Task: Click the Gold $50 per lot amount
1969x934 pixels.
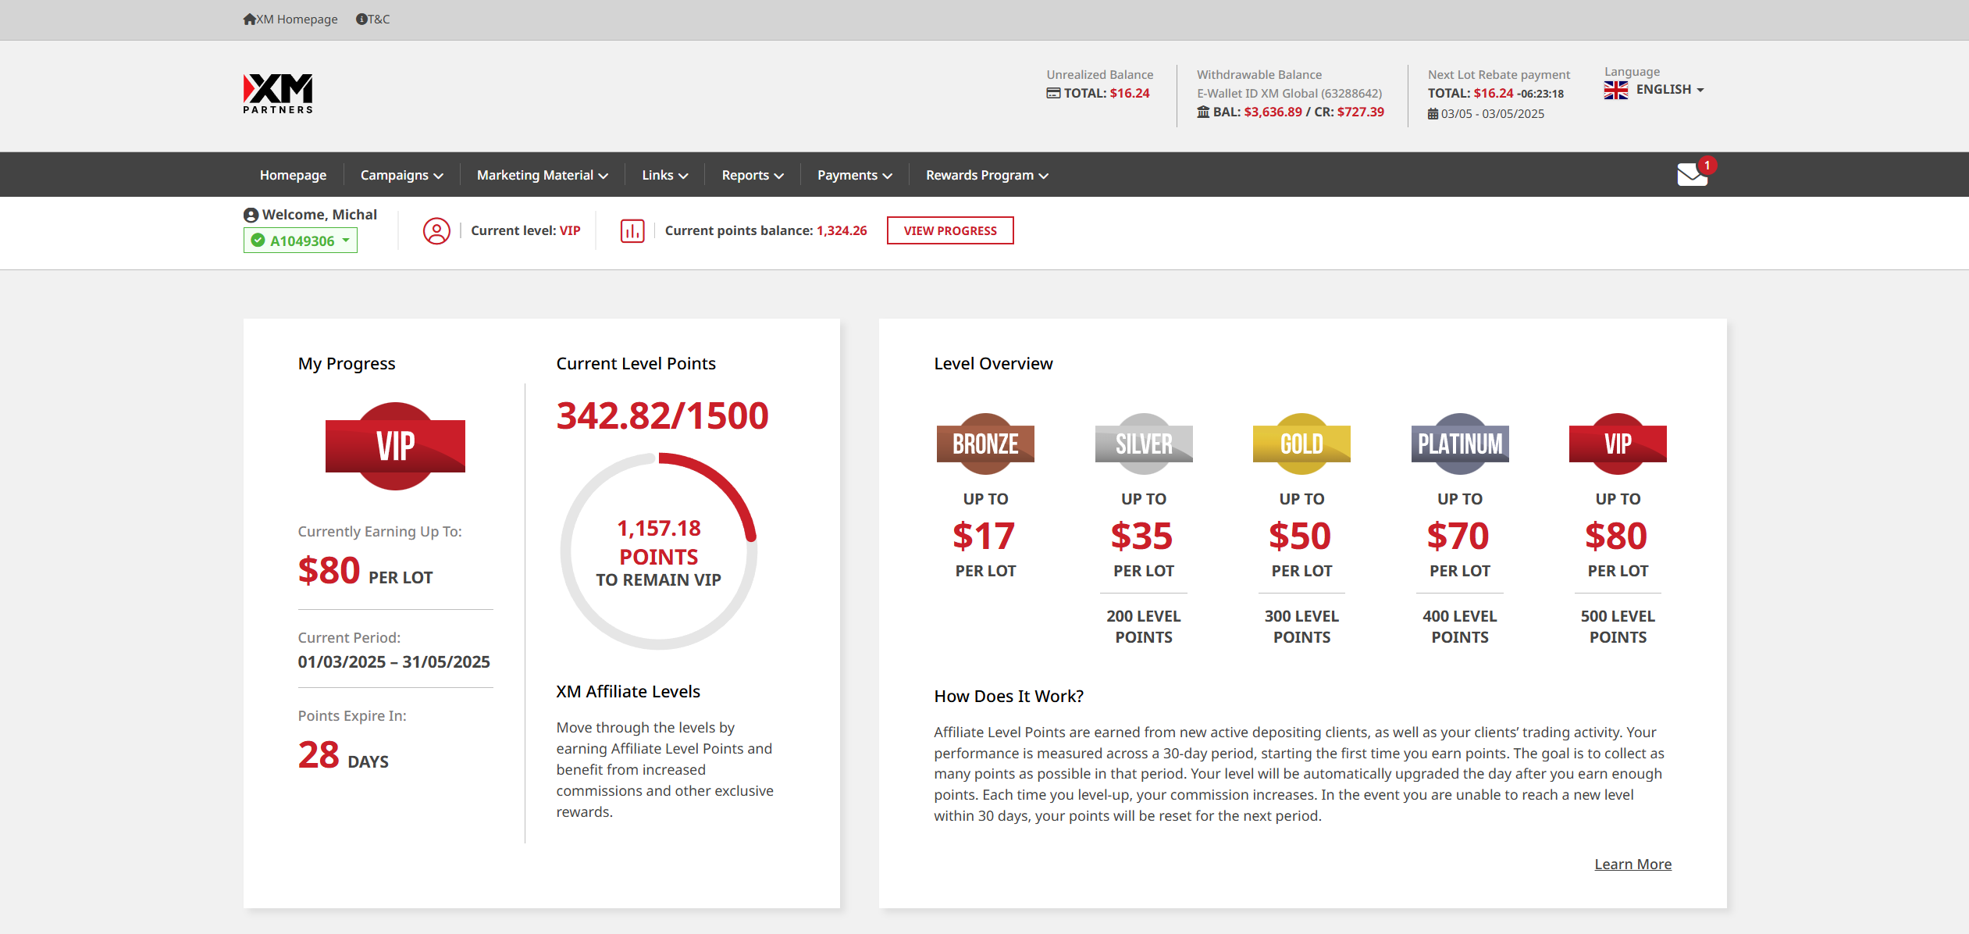Action: [1300, 536]
